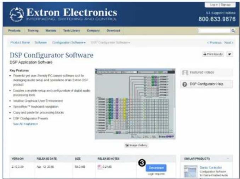Click the DSP Configurator Help question icon
The image size is (240, 179).
click(185, 84)
